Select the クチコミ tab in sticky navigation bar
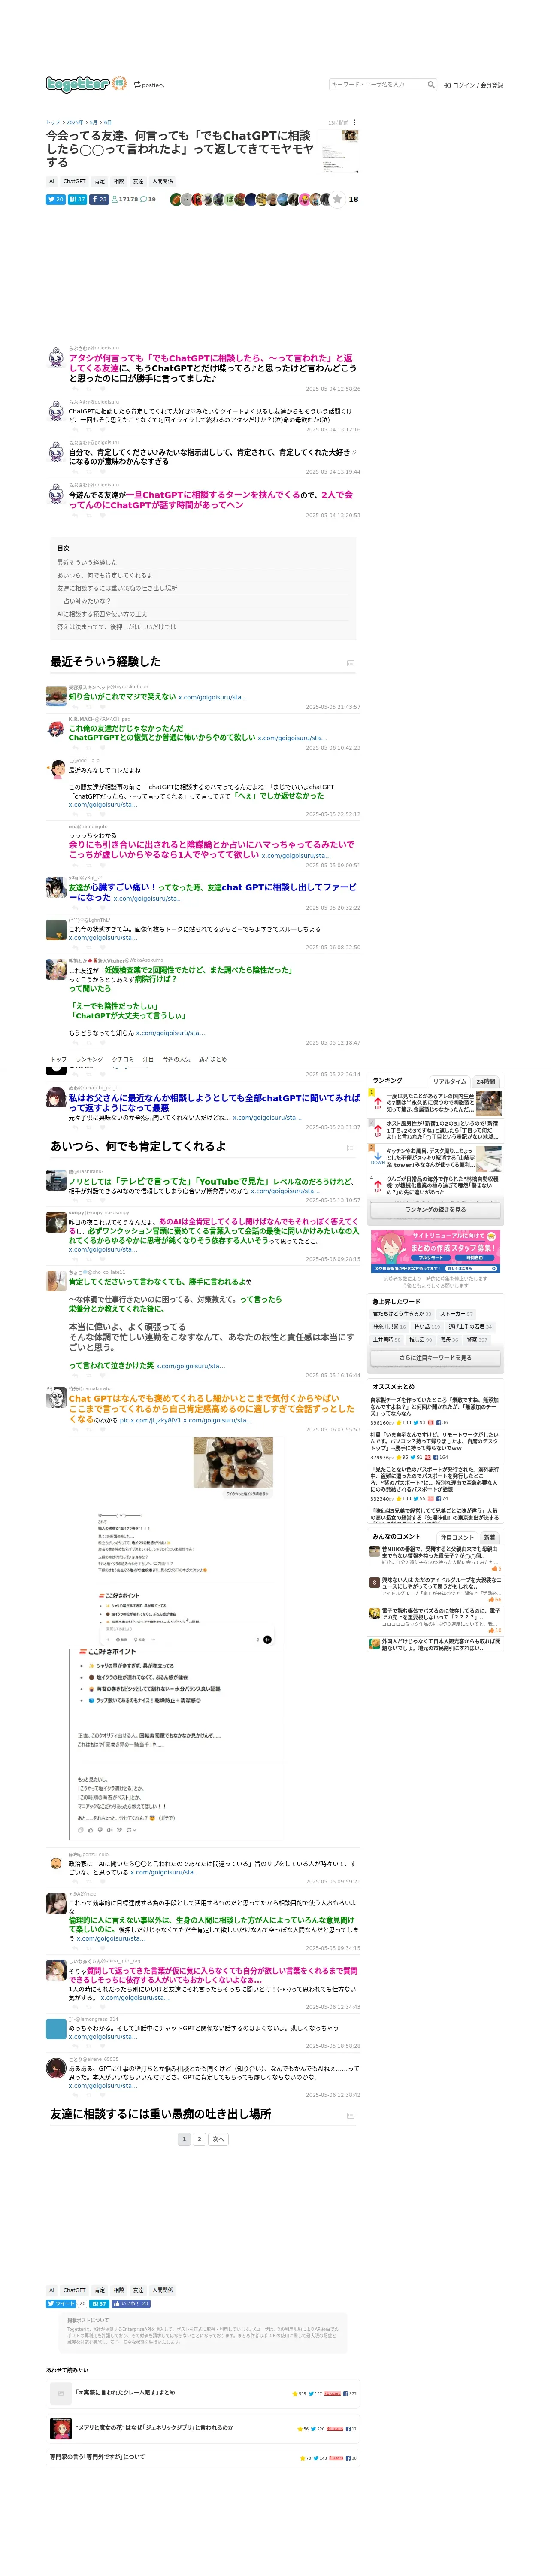Viewport: 551px width, 2576px height. pyautogui.click(x=123, y=1059)
